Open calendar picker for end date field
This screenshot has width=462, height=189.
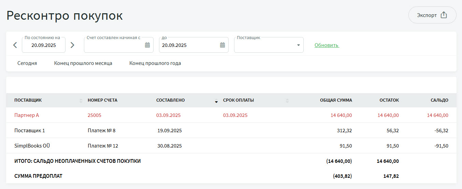222,45
